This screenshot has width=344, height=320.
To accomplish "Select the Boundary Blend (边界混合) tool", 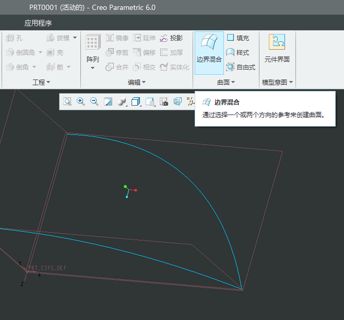I will tap(209, 53).
